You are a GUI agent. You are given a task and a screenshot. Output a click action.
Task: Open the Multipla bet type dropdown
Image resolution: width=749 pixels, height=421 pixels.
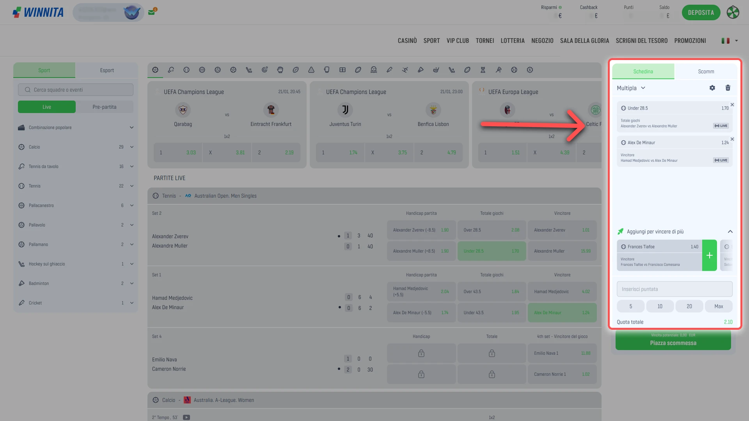pyautogui.click(x=631, y=88)
